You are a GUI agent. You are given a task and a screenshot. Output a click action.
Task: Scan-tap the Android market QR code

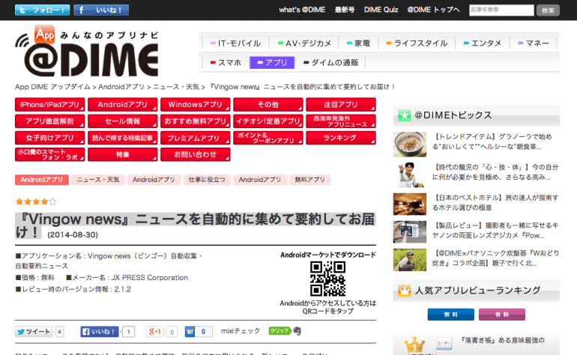(x=327, y=279)
